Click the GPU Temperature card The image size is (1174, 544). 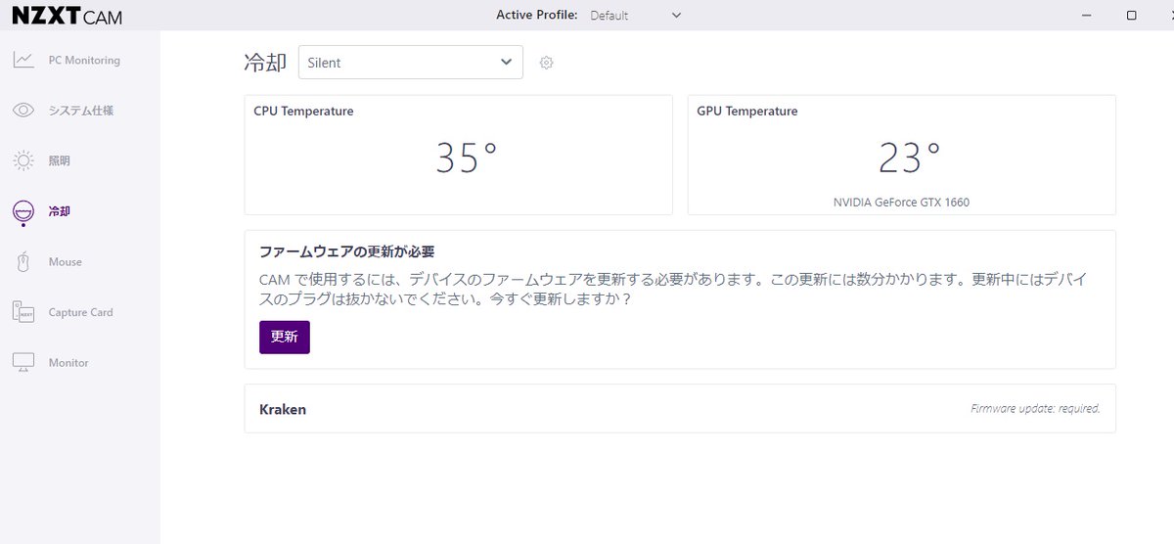pyautogui.click(x=902, y=155)
